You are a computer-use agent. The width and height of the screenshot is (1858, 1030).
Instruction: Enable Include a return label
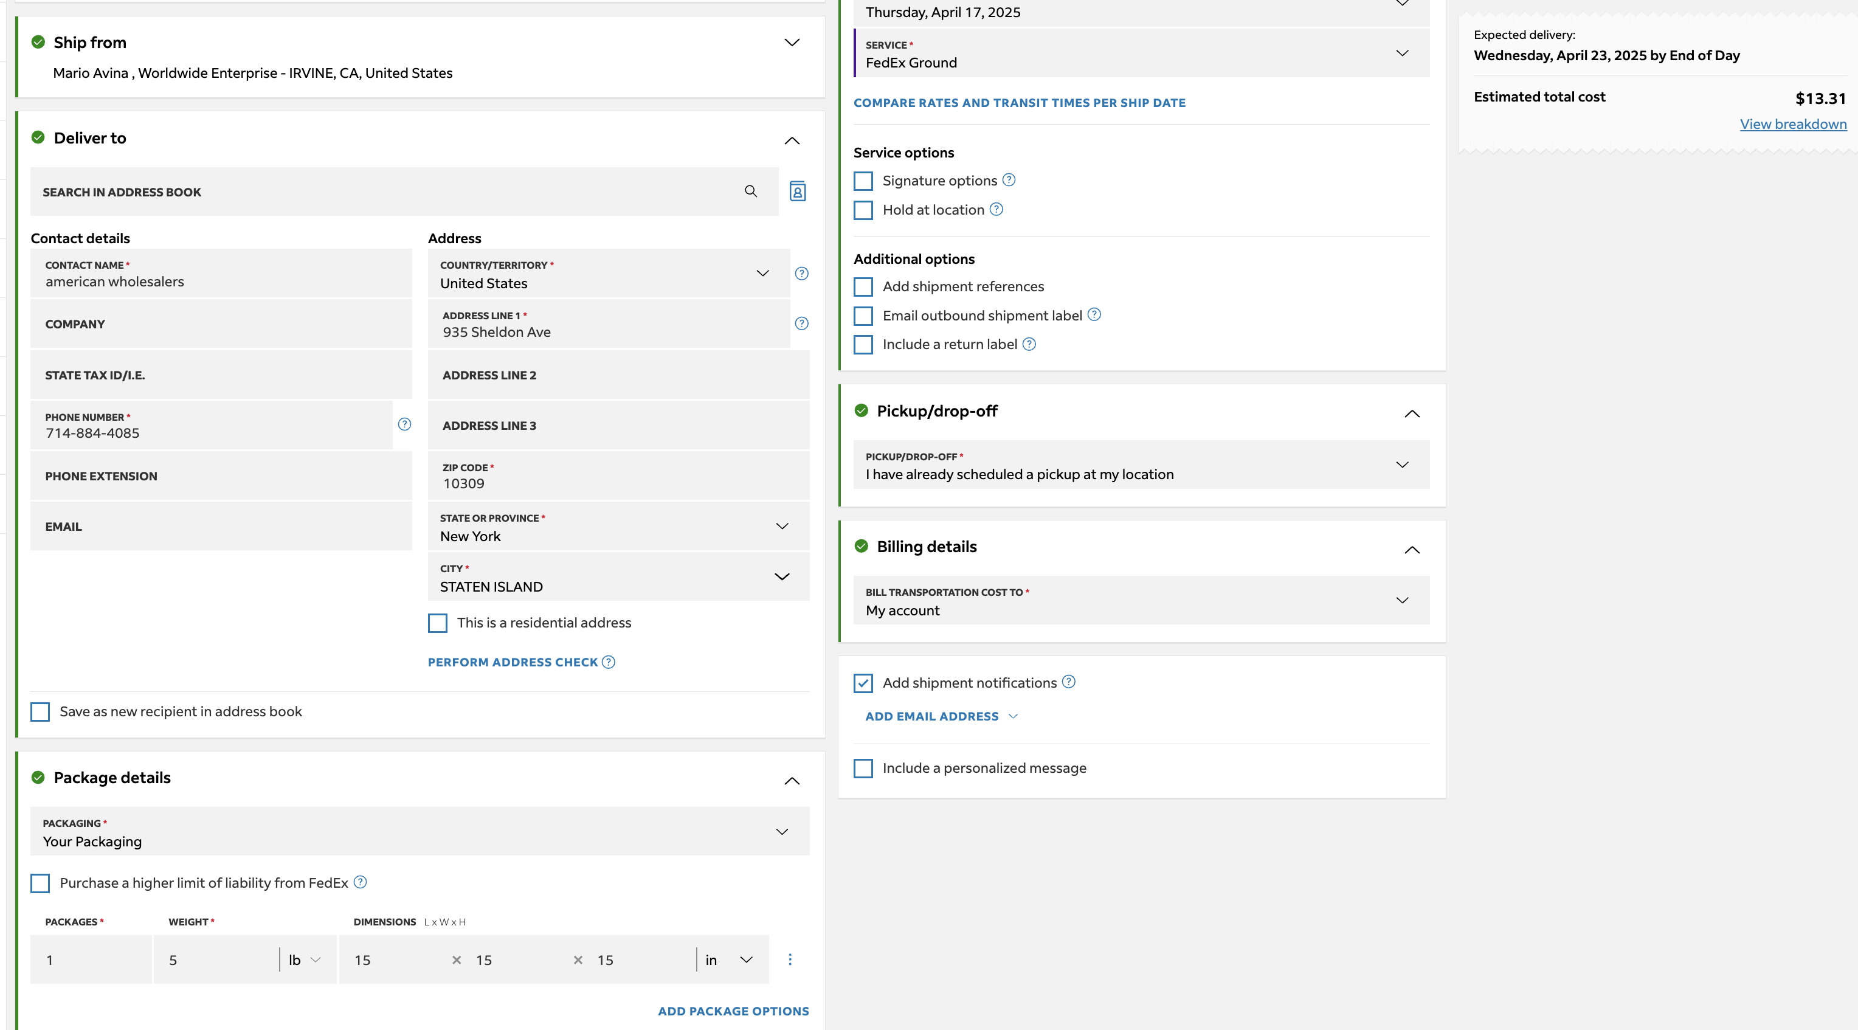tap(863, 345)
